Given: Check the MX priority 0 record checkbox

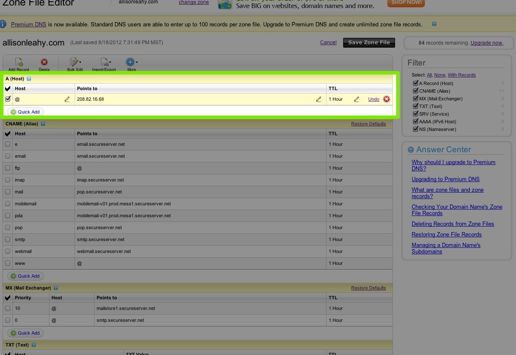Looking at the screenshot, I should pyautogui.click(x=8, y=320).
